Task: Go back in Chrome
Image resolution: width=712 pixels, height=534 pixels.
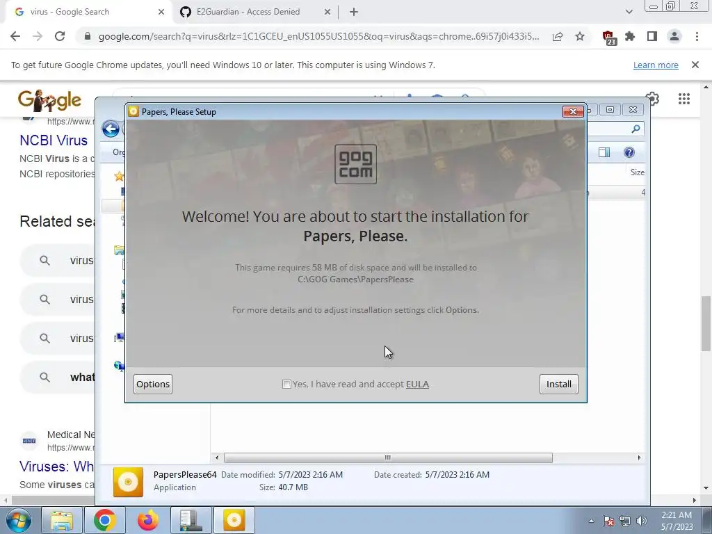Action: (15, 36)
